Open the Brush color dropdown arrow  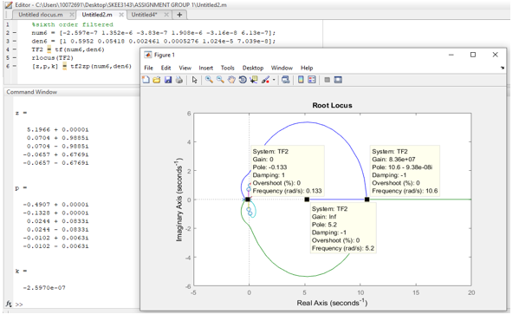274,80
